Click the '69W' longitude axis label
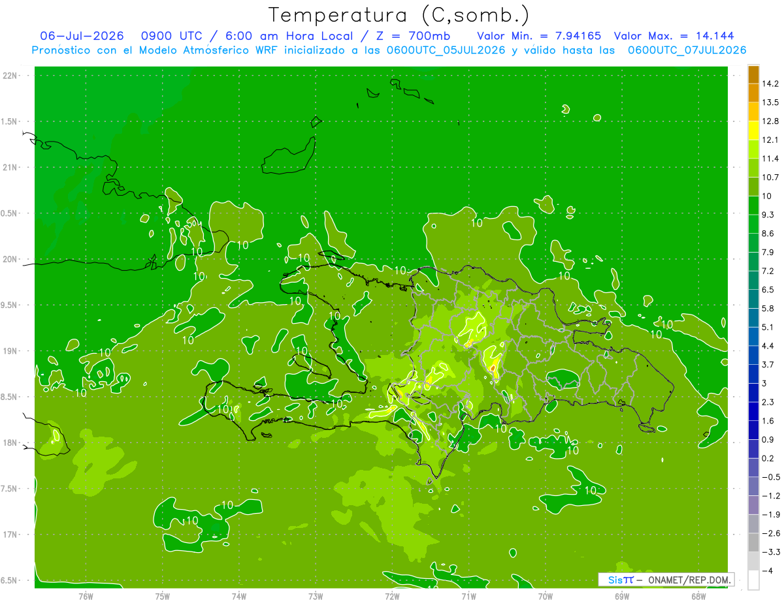The height and width of the screenshot is (605, 784). coord(622,596)
